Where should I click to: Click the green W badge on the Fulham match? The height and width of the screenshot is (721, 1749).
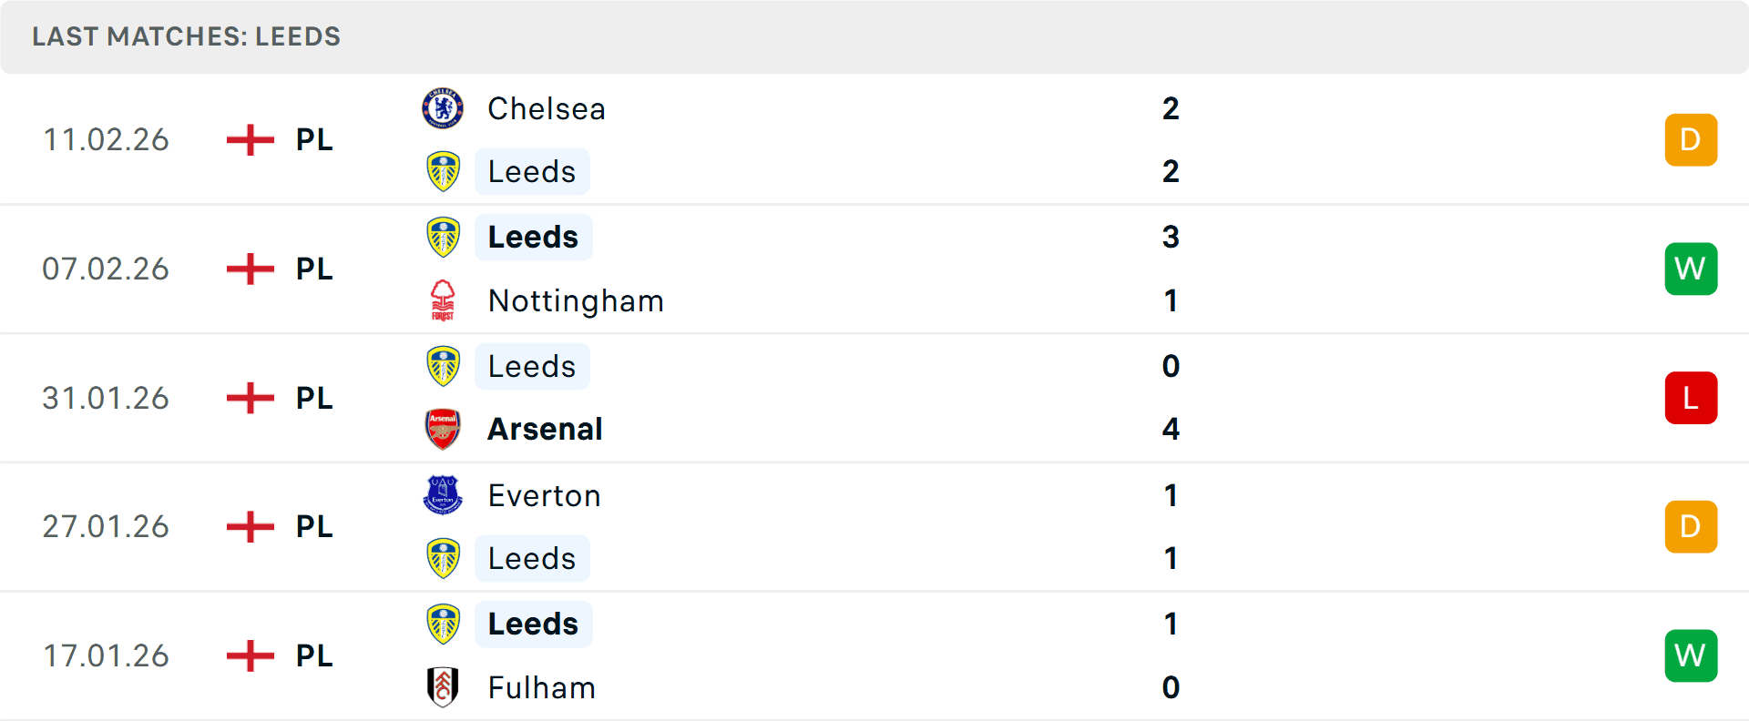coord(1691,655)
